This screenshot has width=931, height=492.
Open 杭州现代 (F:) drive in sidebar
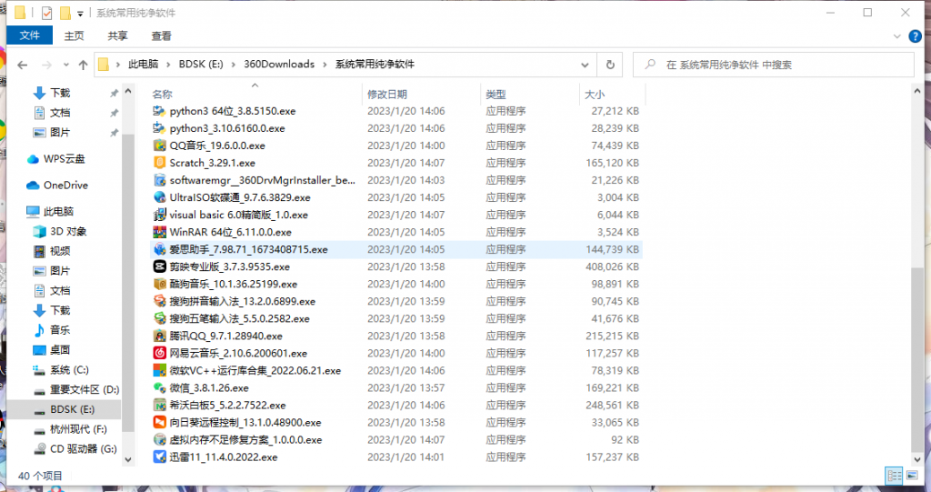click(x=70, y=429)
